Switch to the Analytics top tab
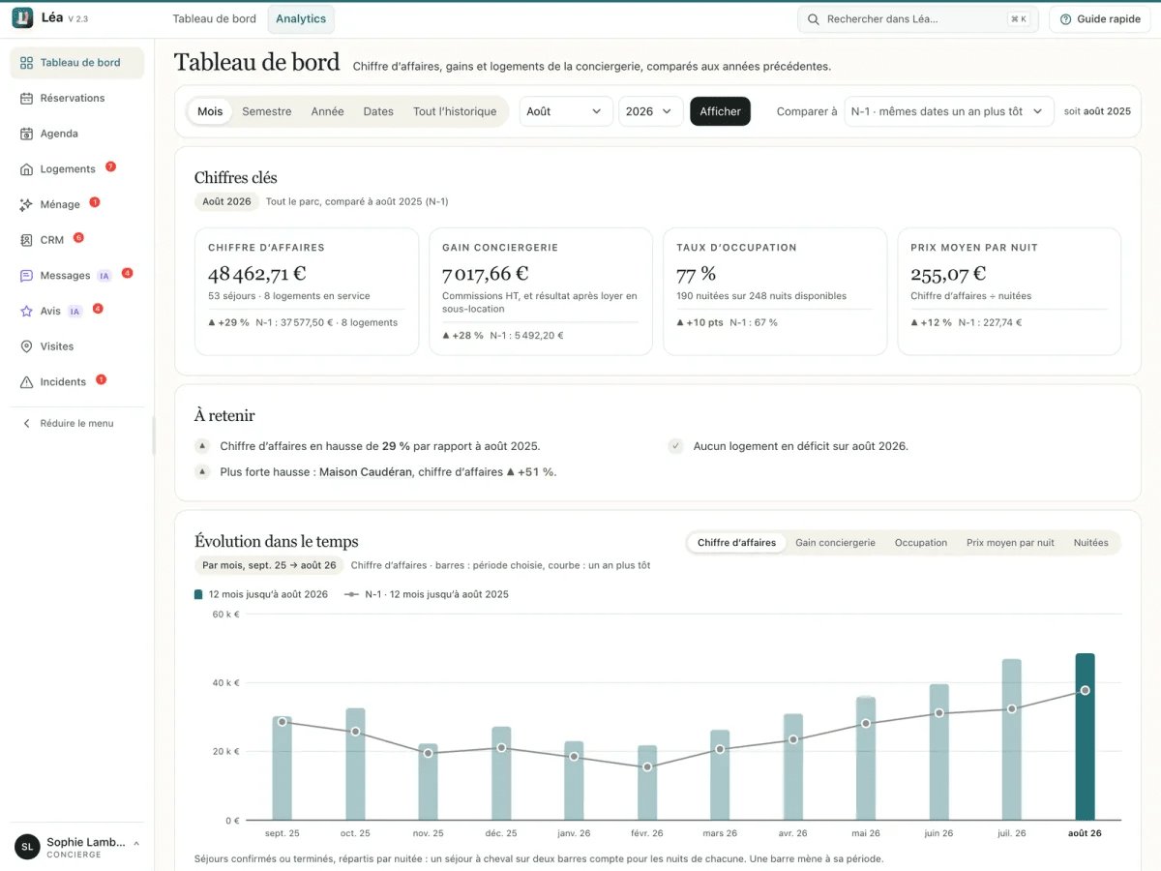This screenshot has width=1161, height=871. coord(301,19)
